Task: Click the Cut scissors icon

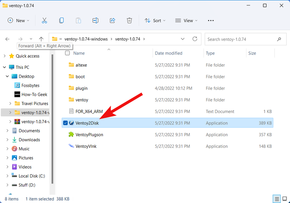Action: 44,20
